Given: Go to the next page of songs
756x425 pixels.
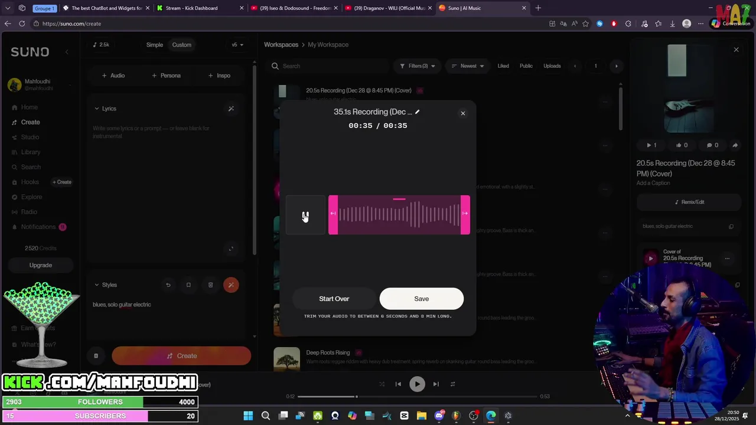Looking at the screenshot, I should [x=616, y=66].
